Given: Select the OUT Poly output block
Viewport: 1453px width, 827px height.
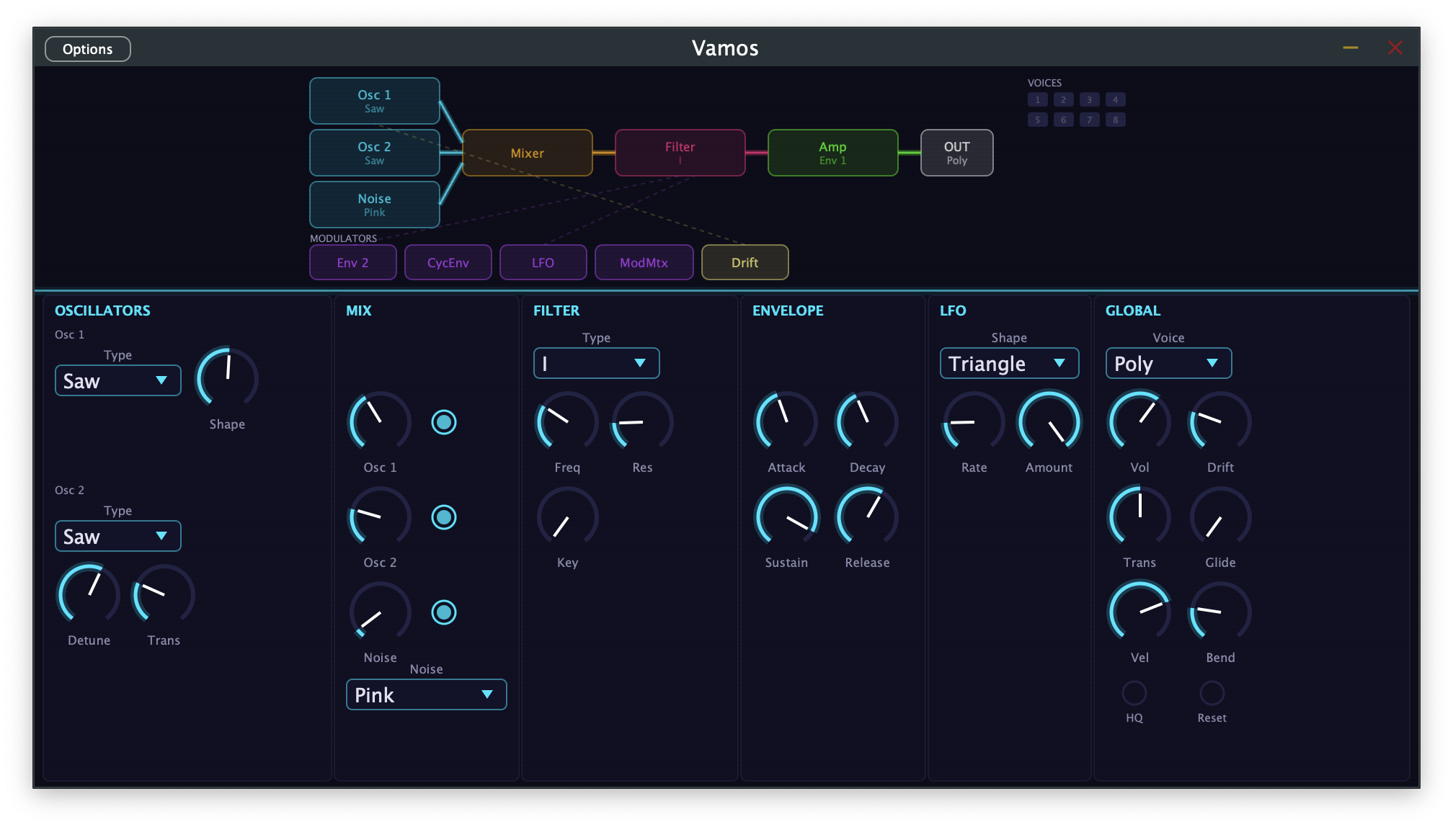Looking at the screenshot, I should coord(956,152).
